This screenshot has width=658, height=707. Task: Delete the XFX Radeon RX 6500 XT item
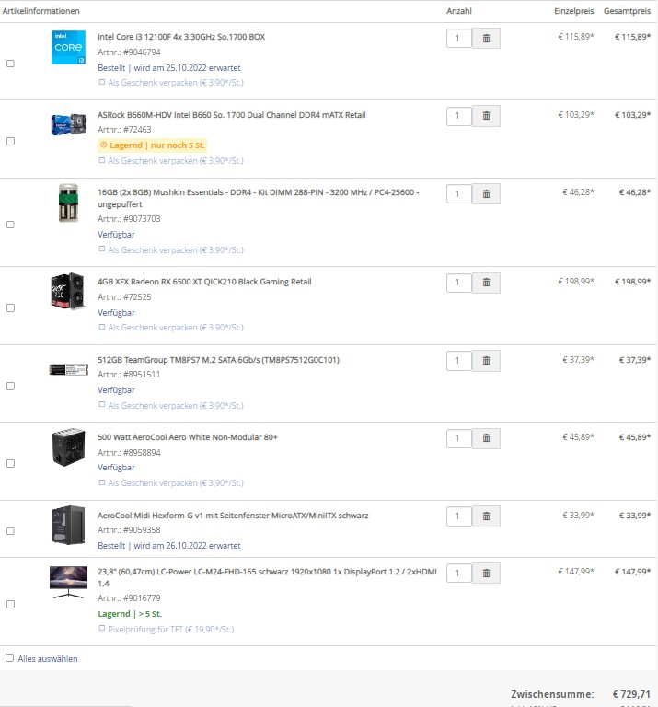pos(486,283)
